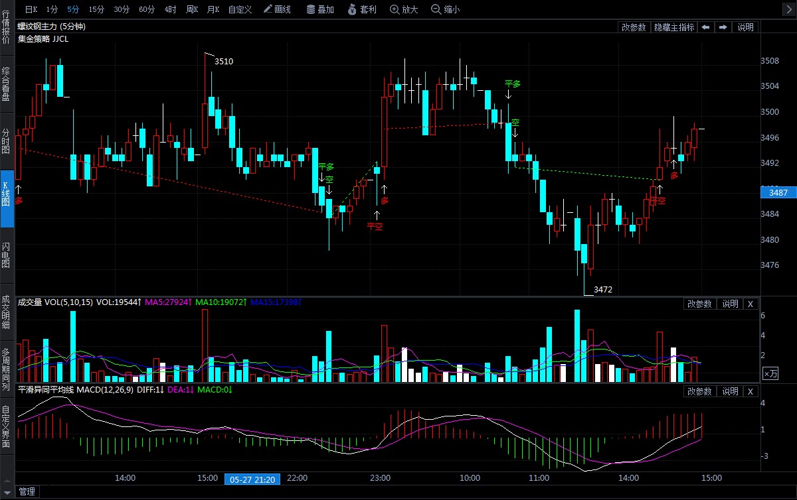Viewport: 797px width, 500px height.
Task: Click 成交量 VOL(5,10,15) indicator label
Action: (x=55, y=302)
